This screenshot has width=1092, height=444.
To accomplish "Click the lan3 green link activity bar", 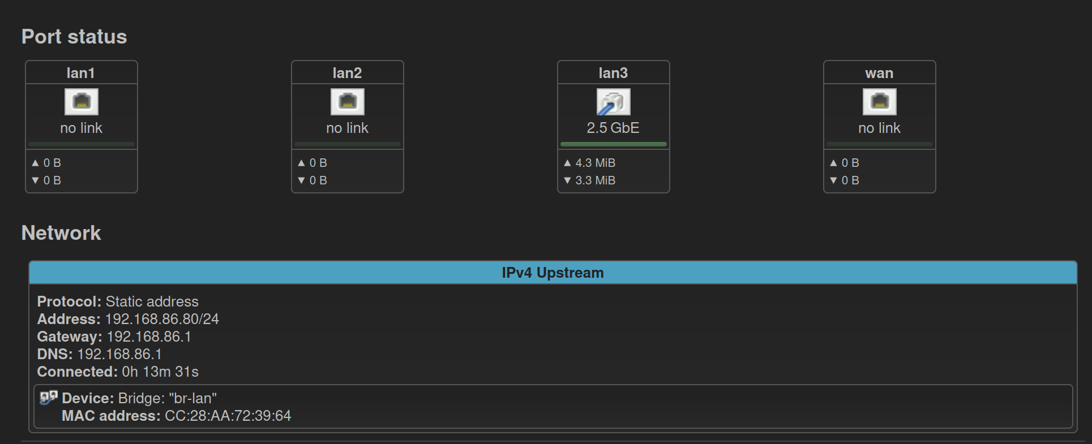I will click(614, 144).
